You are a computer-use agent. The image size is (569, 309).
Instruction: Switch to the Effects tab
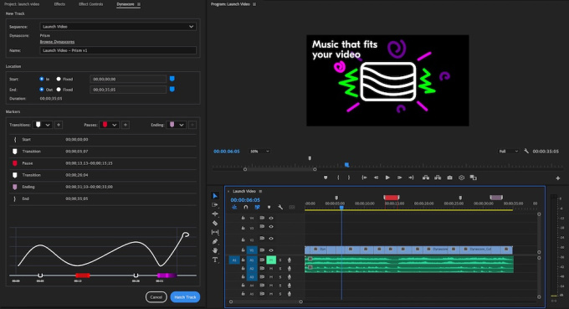pyautogui.click(x=59, y=4)
